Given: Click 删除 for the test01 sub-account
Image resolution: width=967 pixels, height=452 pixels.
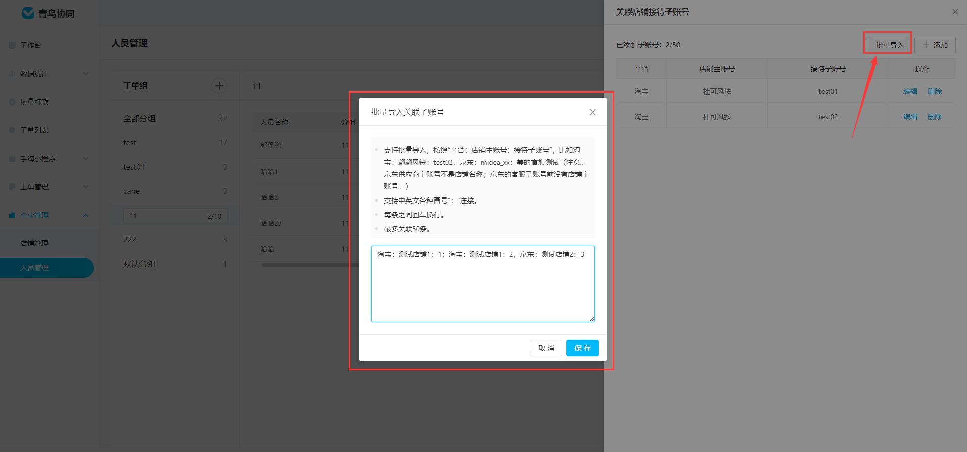Looking at the screenshot, I should 935,91.
